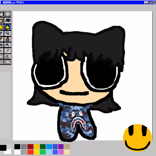Select the free-form selection tool
156x156 pixels.
tap(2, 14)
